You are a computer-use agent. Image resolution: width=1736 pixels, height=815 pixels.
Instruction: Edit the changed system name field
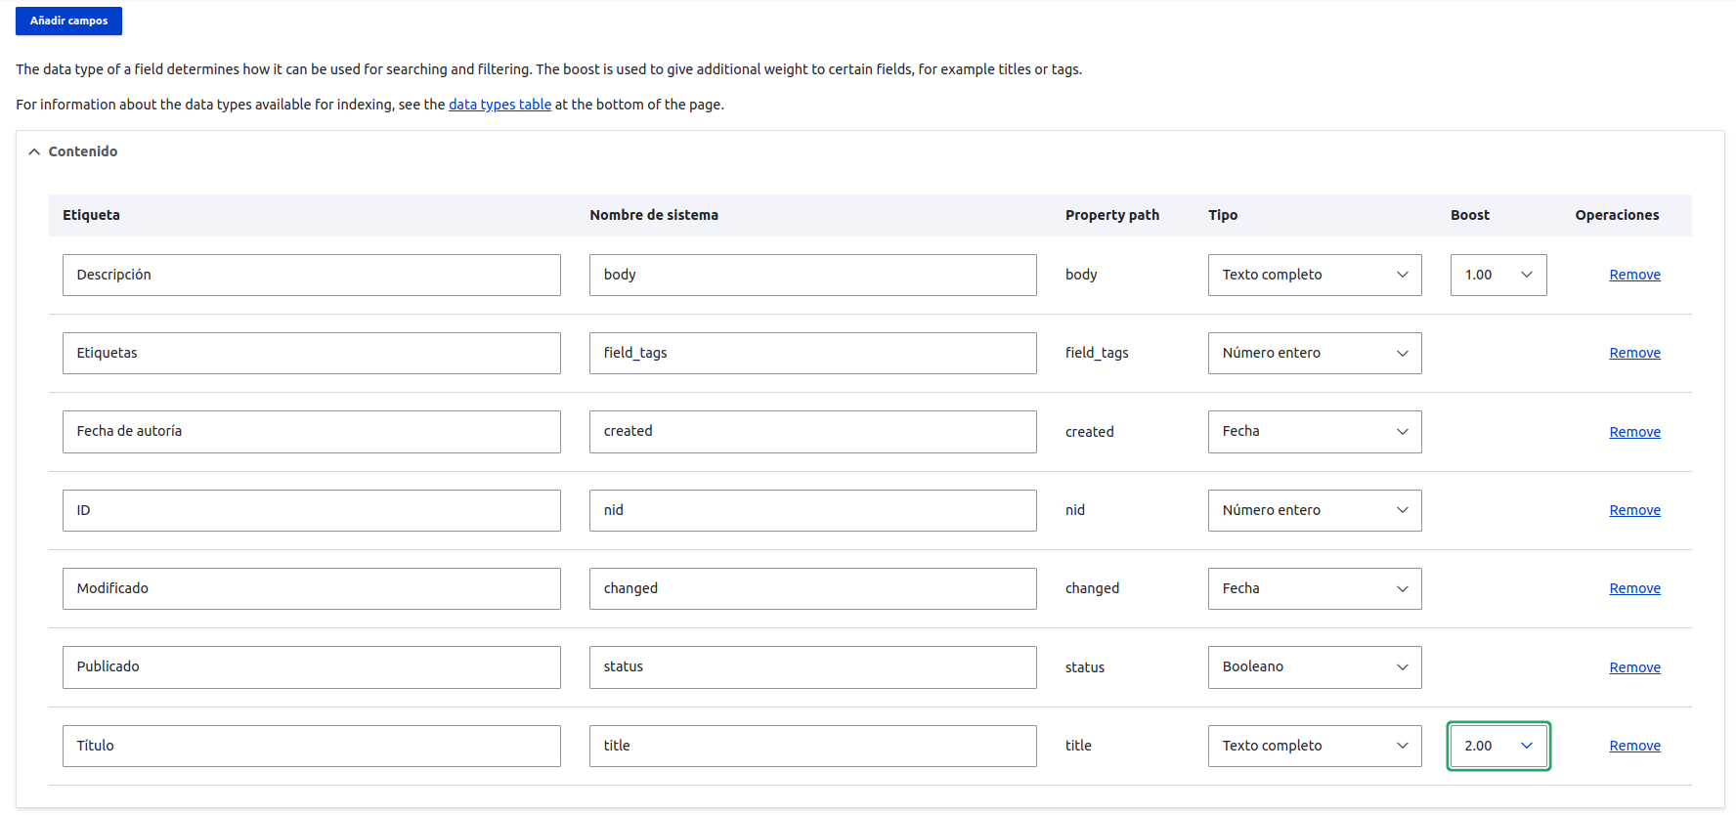[813, 588]
